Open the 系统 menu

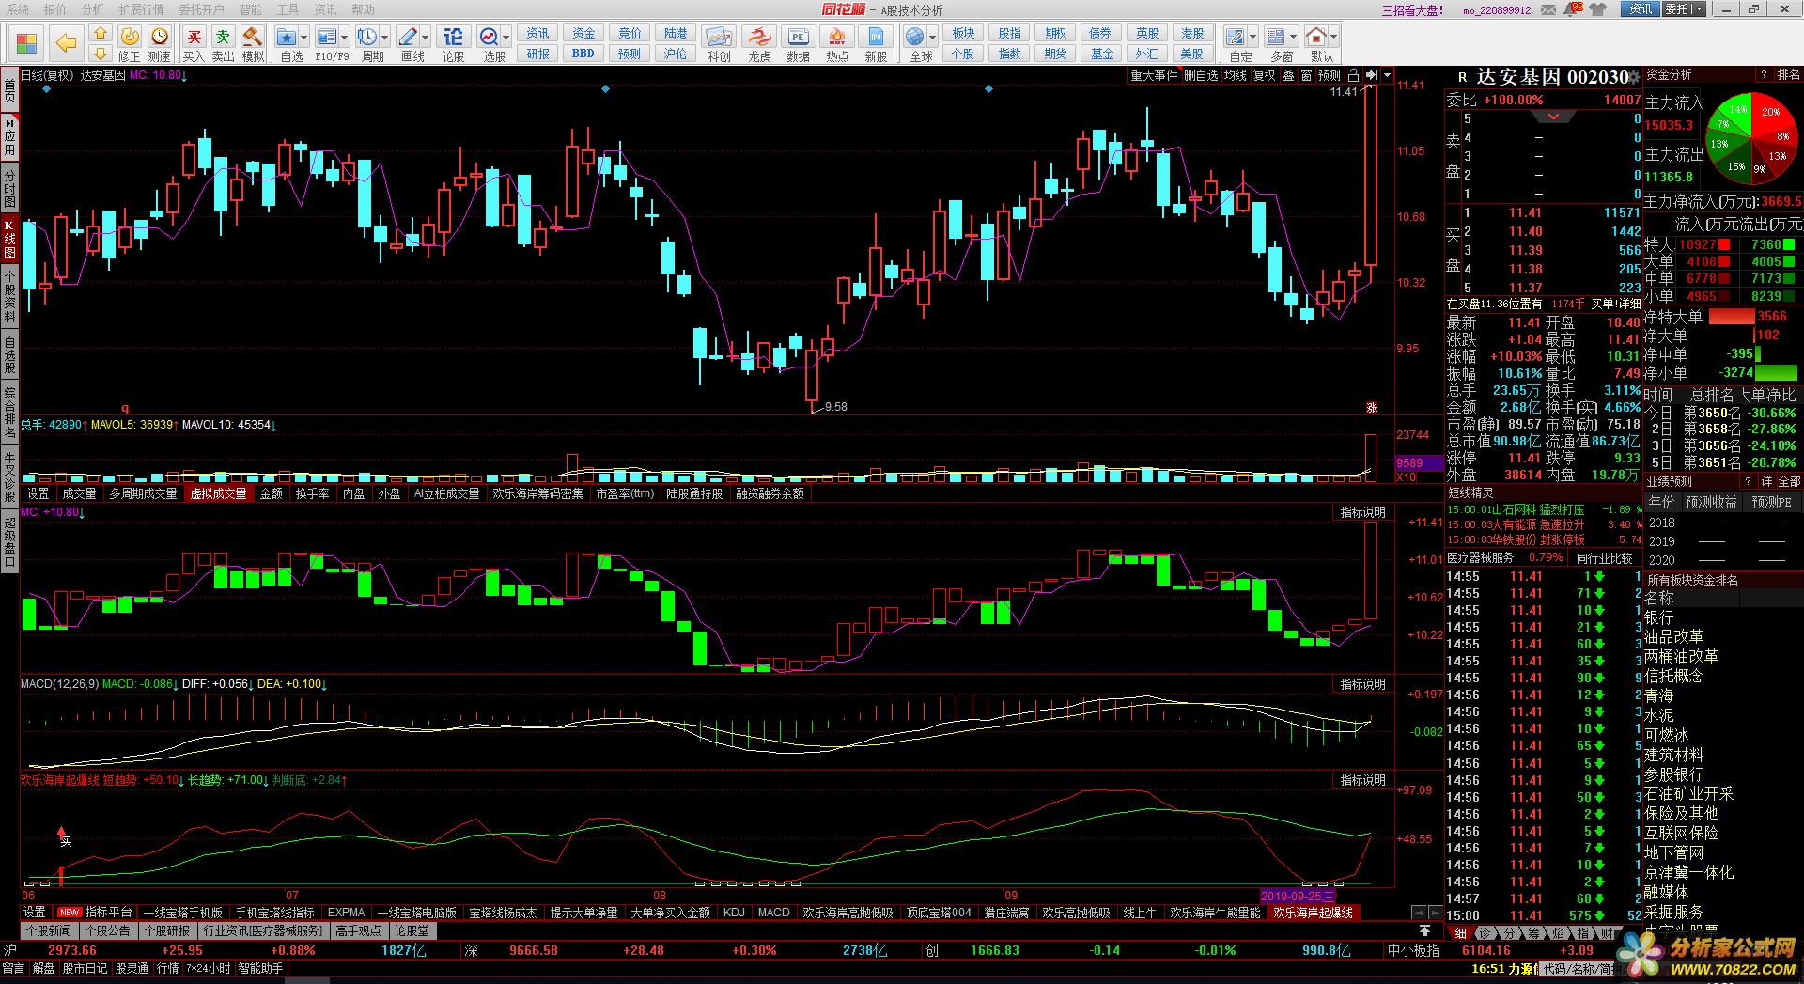pos(18,8)
